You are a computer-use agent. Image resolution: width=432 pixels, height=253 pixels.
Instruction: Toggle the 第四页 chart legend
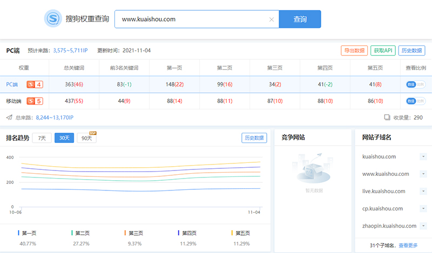[x=187, y=233]
